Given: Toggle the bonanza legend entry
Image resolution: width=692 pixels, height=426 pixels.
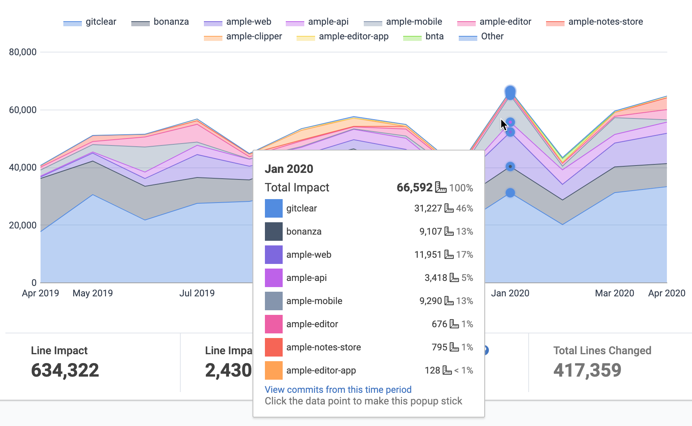Looking at the screenshot, I should (x=160, y=22).
